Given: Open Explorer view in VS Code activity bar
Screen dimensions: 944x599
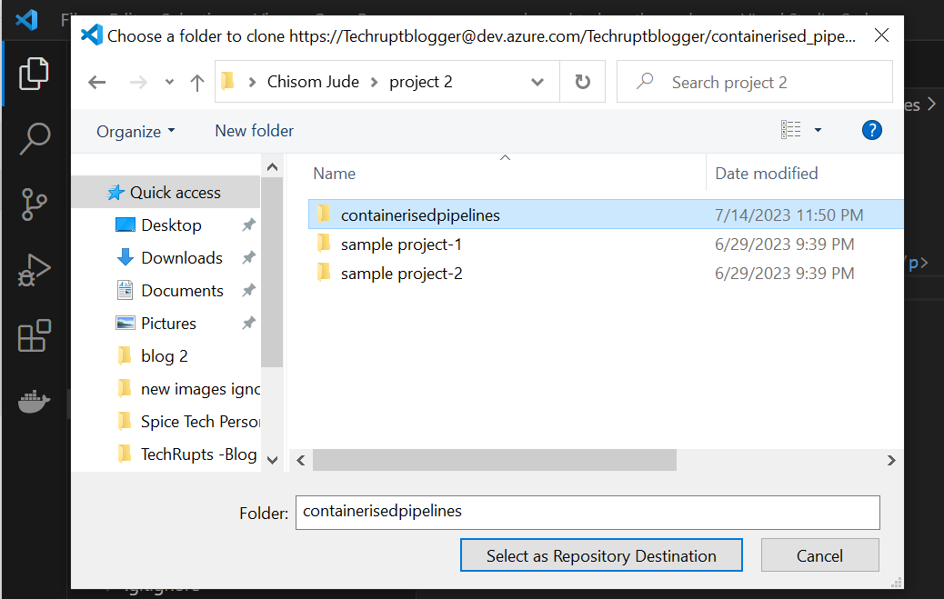Looking at the screenshot, I should 34,74.
